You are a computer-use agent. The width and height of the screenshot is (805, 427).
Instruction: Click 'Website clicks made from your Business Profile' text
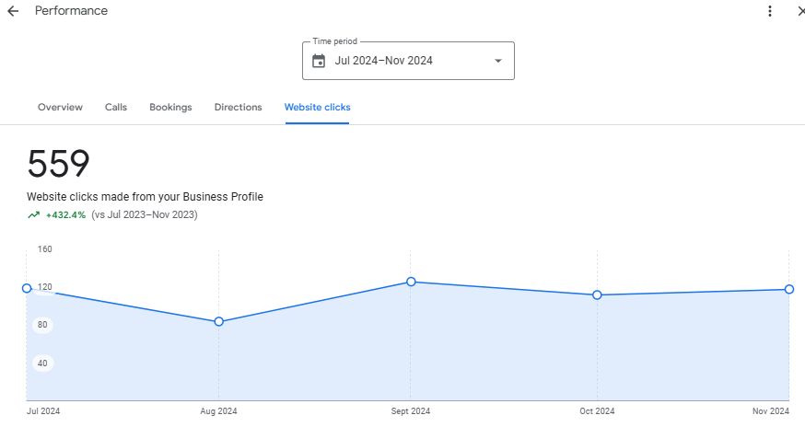point(145,197)
